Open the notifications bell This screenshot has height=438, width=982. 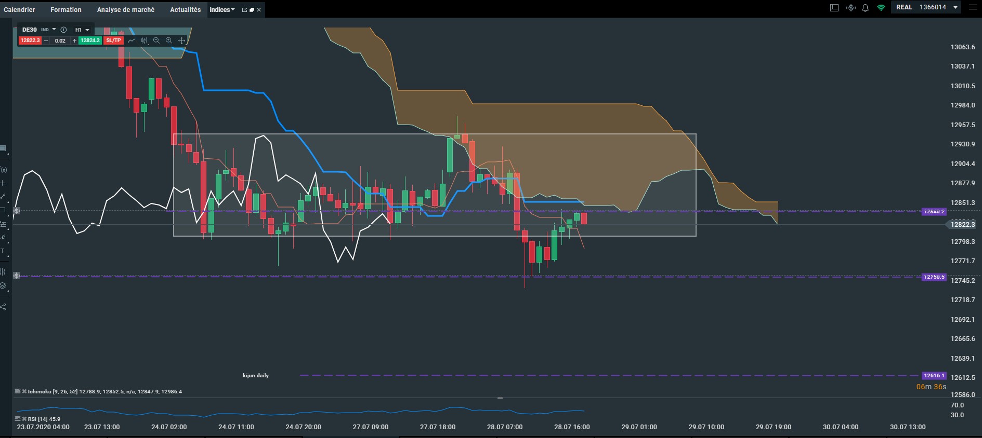click(865, 8)
